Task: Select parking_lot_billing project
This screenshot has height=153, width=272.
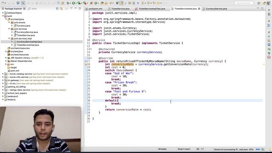Action: coord(17,87)
